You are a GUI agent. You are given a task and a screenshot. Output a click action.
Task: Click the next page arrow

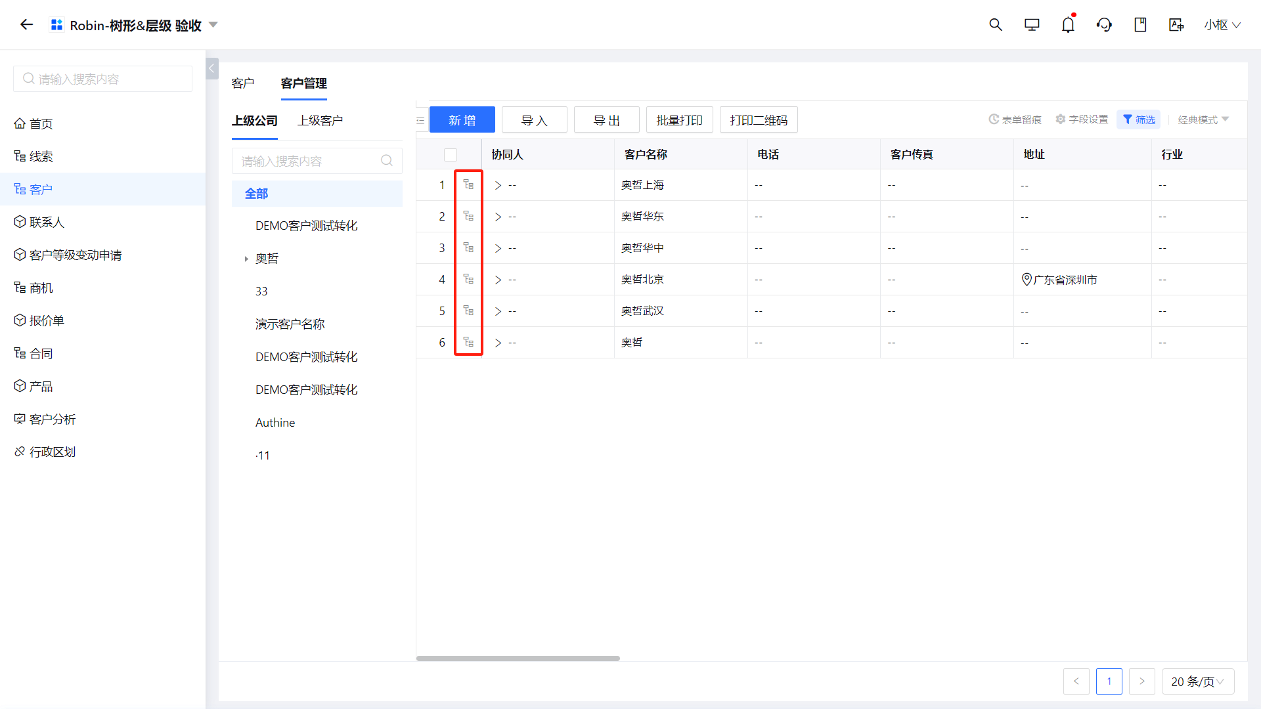pyautogui.click(x=1142, y=681)
